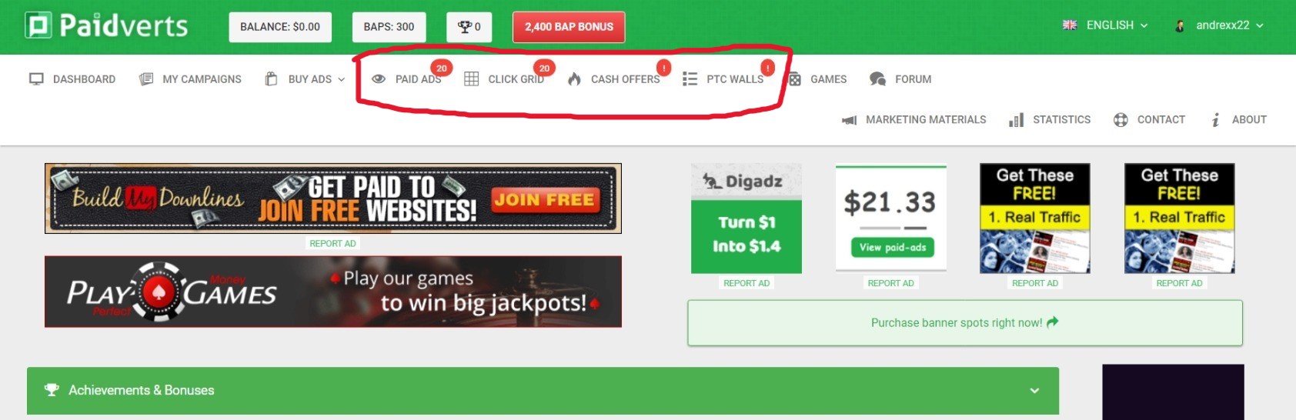Image resolution: width=1296 pixels, height=420 pixels.
Task: Click the Paid Ads eye icon
Action: pyautogui.click(x=379, y=79)
